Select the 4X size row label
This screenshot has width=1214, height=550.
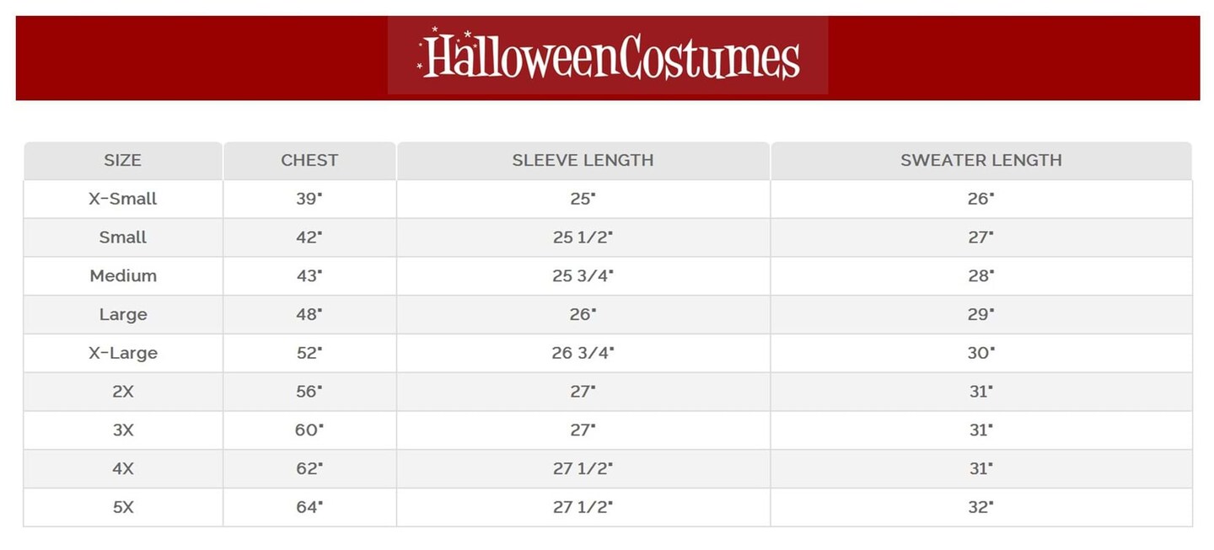click(x=123, y=468)
